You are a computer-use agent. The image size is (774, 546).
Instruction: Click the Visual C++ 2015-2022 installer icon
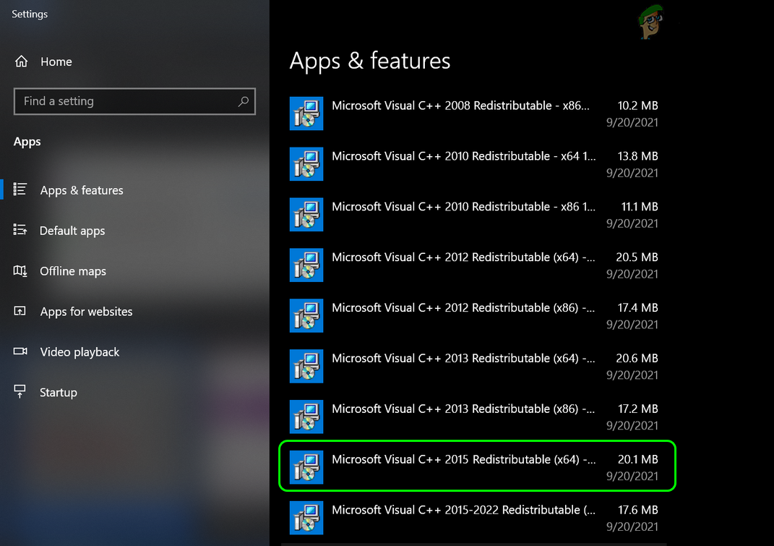[x=306, y=518]
